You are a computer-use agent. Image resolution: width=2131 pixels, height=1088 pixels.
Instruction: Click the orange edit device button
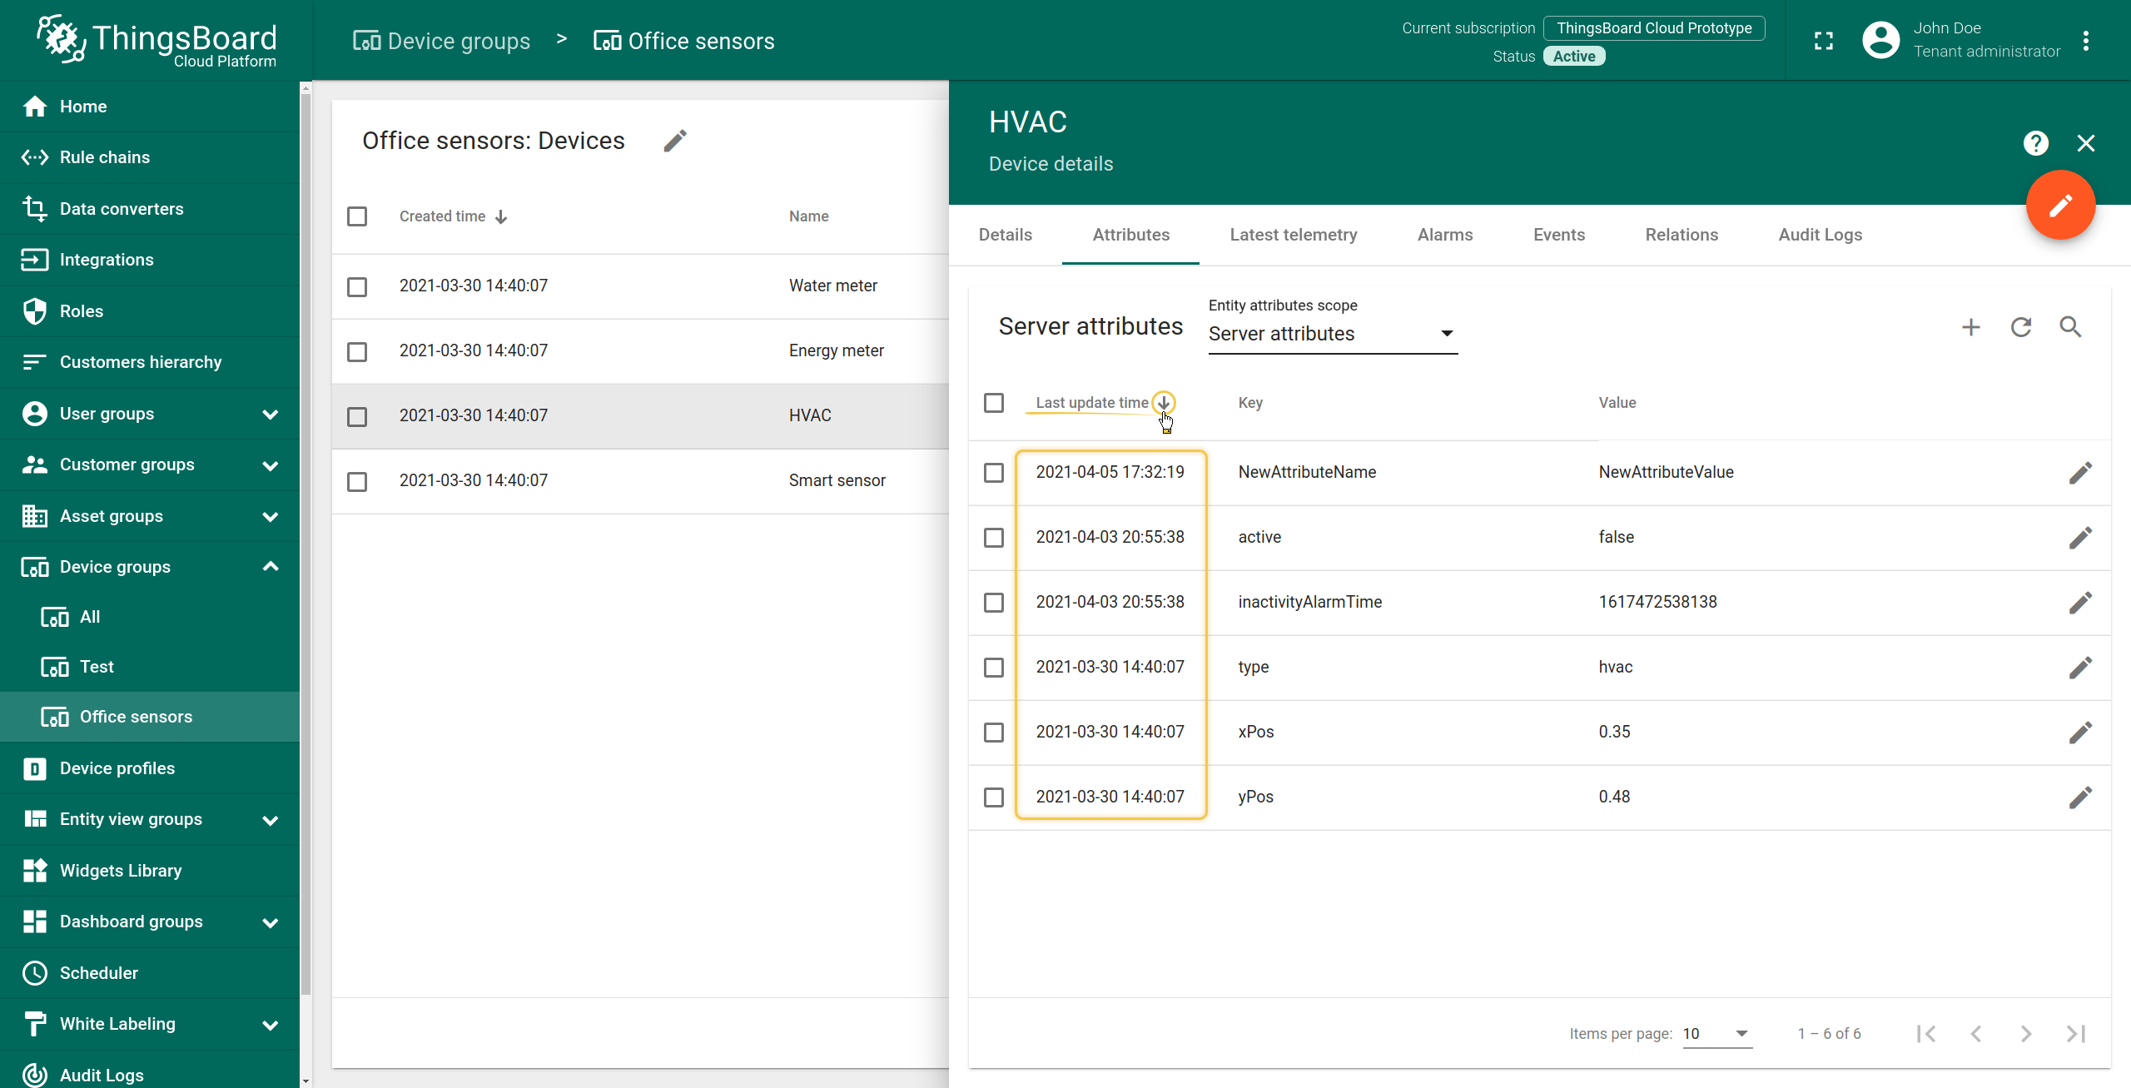click(x=2060, y=205)
